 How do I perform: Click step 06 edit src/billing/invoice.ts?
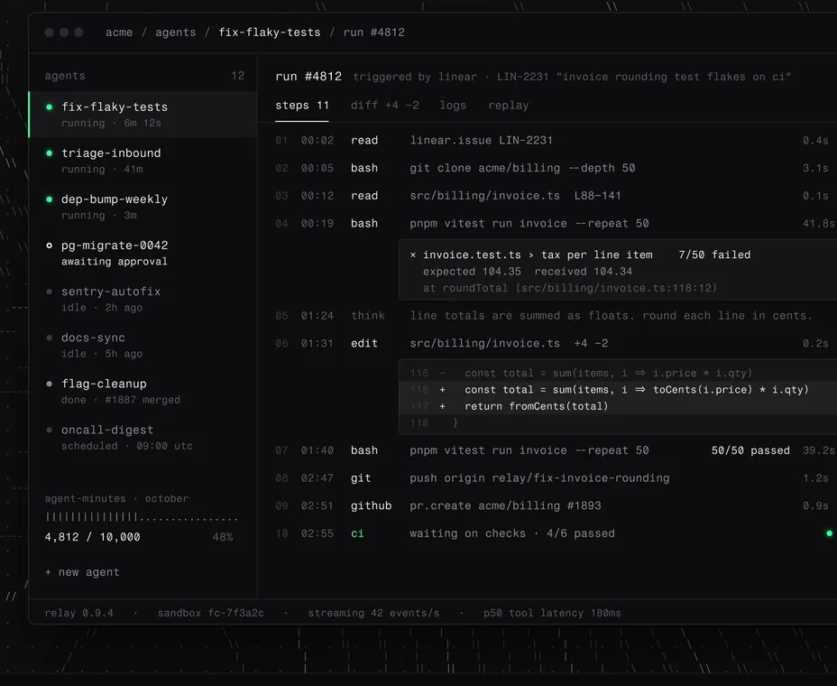[x=552, y=344]
